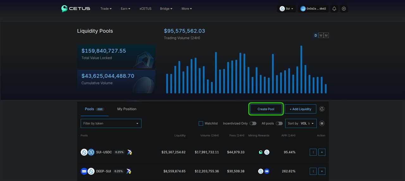Toggle All pools switch
Image resolution: width=405 pixels, height=181 pixels.
[279, 124]
